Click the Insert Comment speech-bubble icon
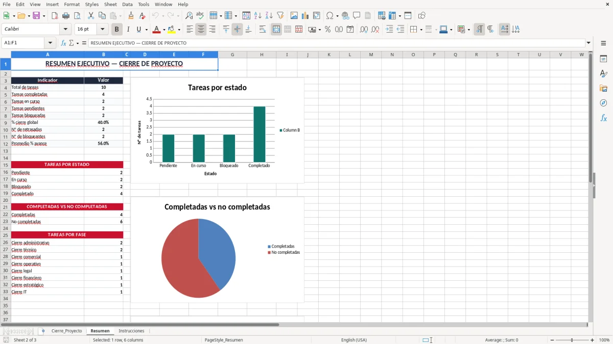The image size is (613, 344). point(357,16)
